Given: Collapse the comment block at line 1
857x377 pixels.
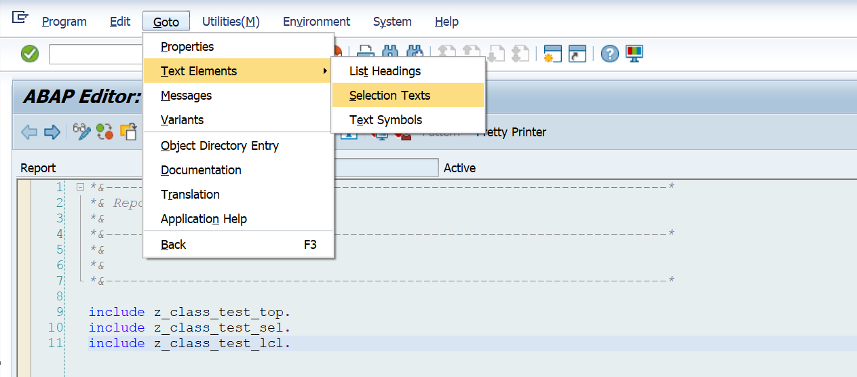Looking at the screenshot, I should pos(80,187).
